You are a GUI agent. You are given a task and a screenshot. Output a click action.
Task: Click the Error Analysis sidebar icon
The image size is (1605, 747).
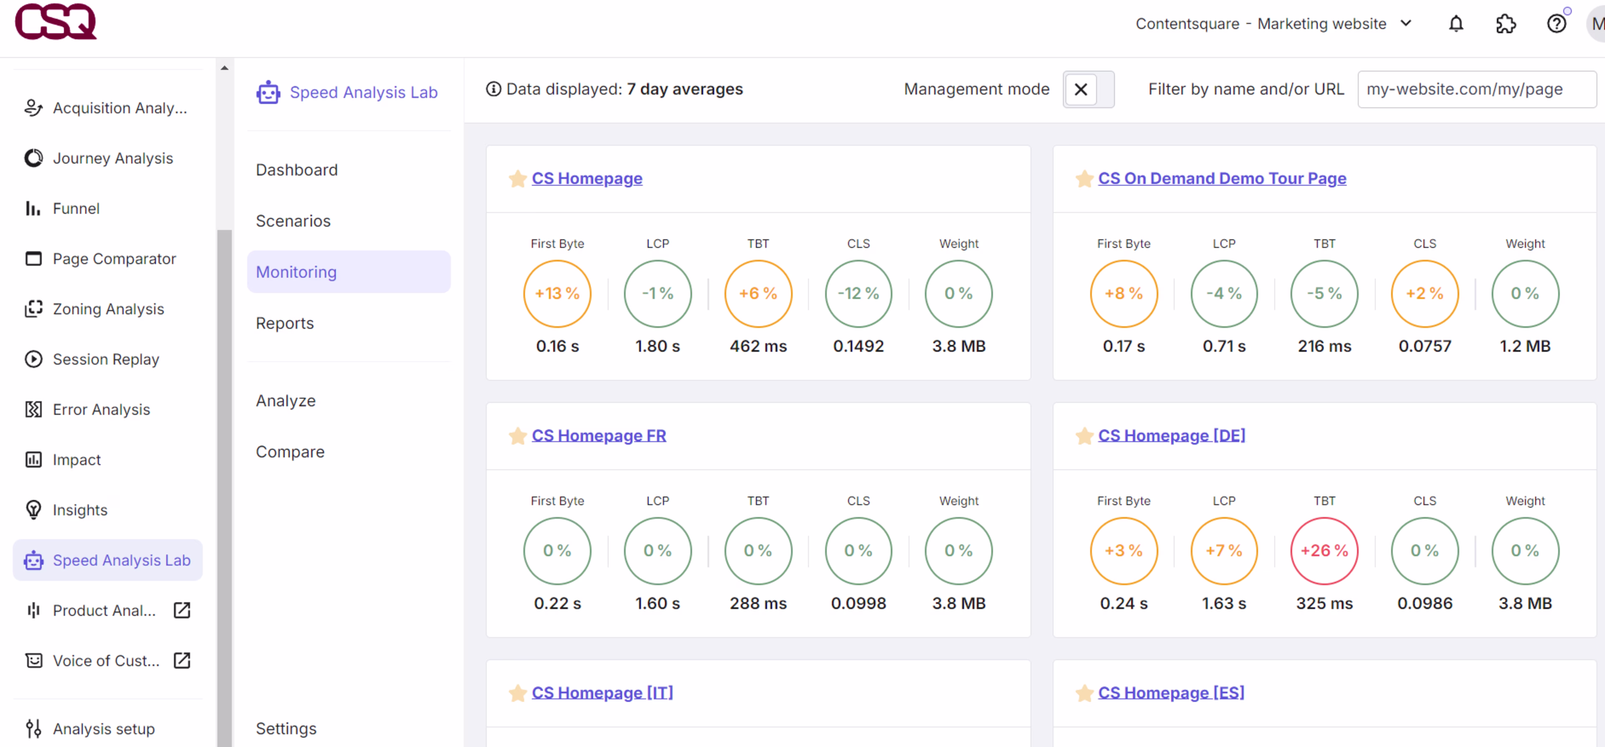(33, 409)
